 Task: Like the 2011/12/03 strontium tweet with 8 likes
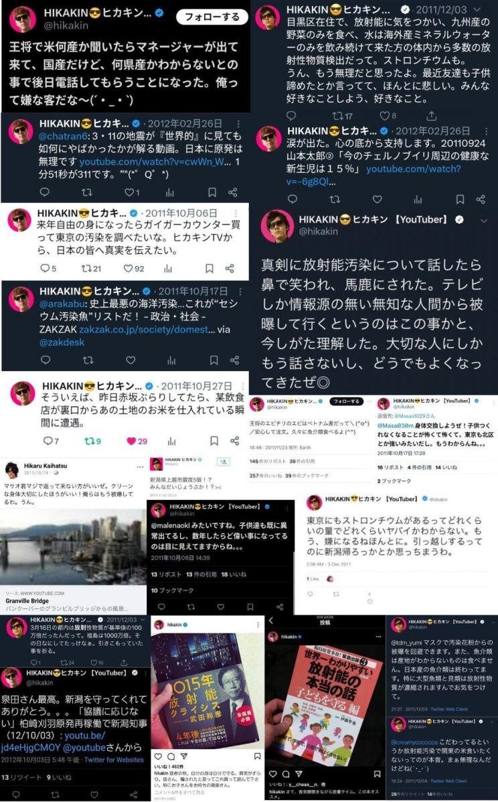(384, 115)
